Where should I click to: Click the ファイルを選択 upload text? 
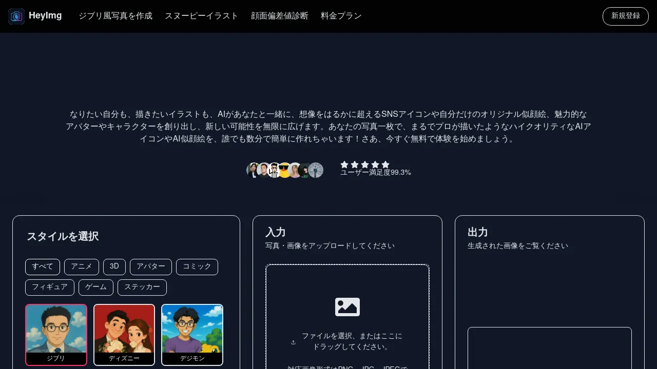(352, 341)
